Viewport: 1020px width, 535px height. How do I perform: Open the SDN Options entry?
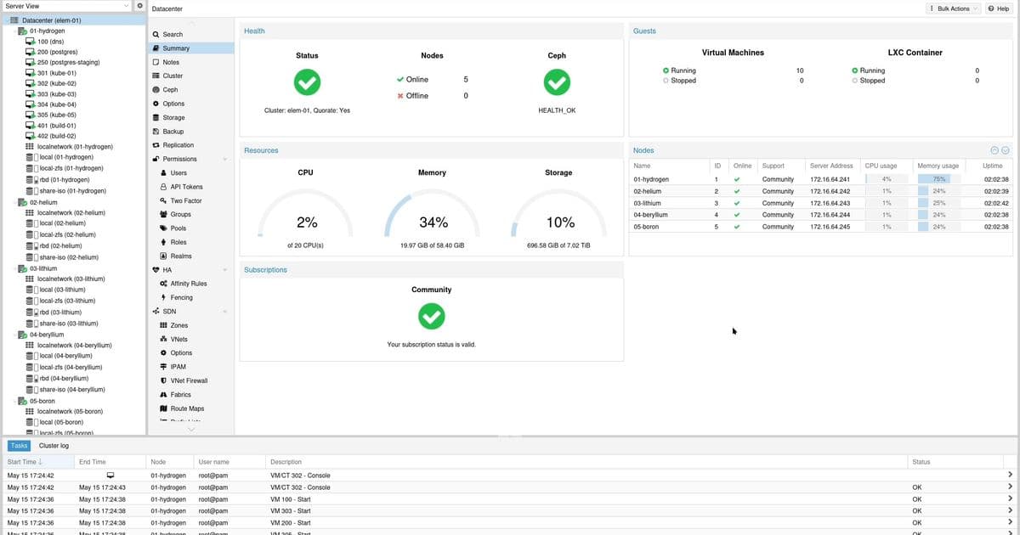tap(181, 353)
